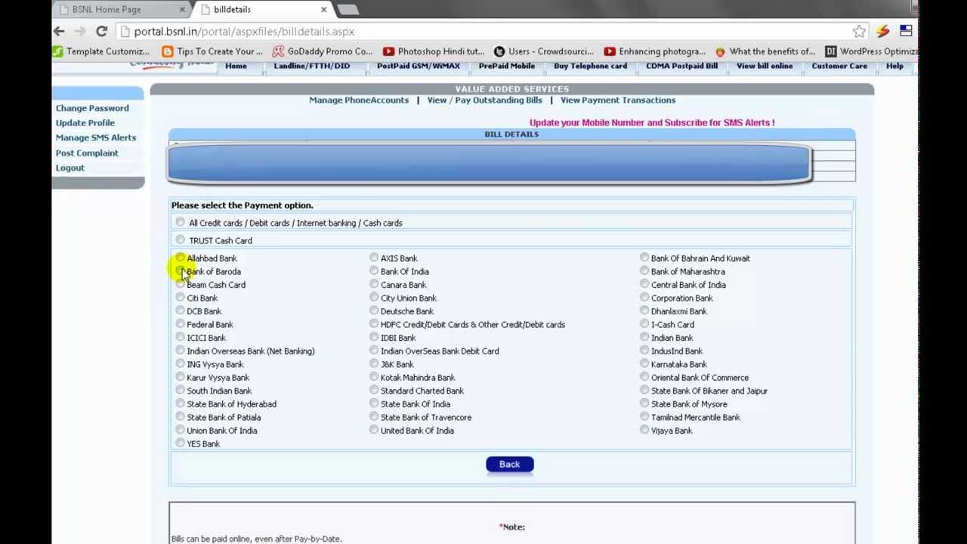Screen dimensions: 967x544
Task: Open the WordPress Optimiz... bookmark
Action: tap(872, 51)
